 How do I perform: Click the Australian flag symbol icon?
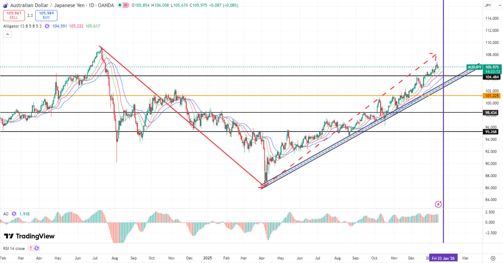pyautogui.click(x=5, y=5)
